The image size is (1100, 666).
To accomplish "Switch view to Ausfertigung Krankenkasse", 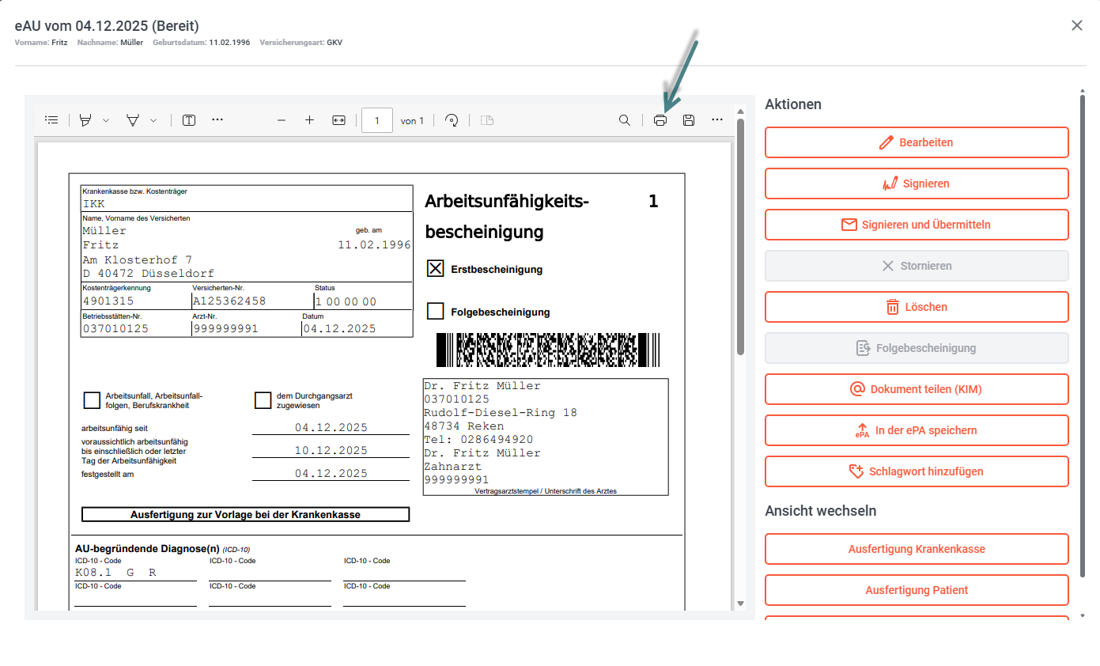I will tap(917, 549).
